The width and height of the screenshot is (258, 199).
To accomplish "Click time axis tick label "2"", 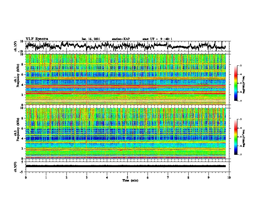I will tap(66, 178).
